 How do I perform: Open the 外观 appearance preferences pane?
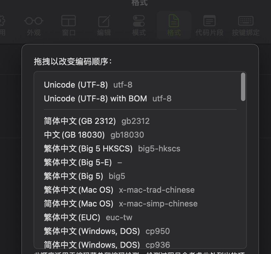[34, 26]
